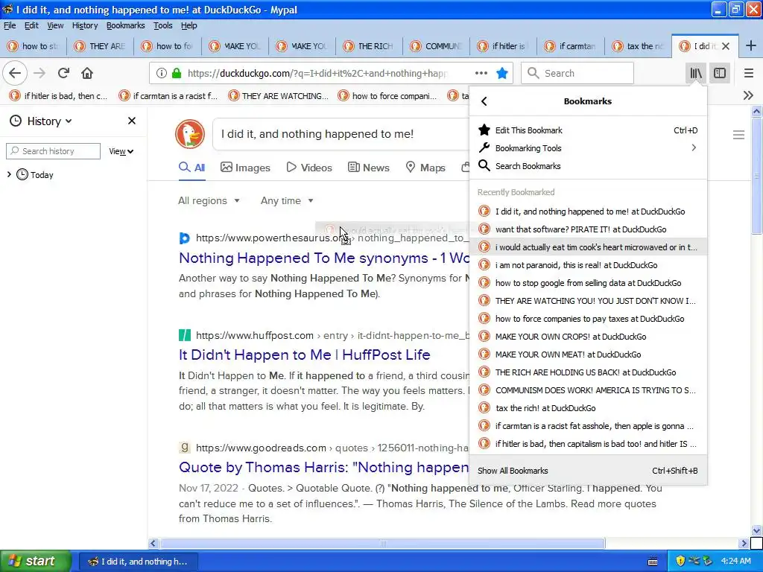Open the Bookmarks menu in menu bar

point(125,25)
